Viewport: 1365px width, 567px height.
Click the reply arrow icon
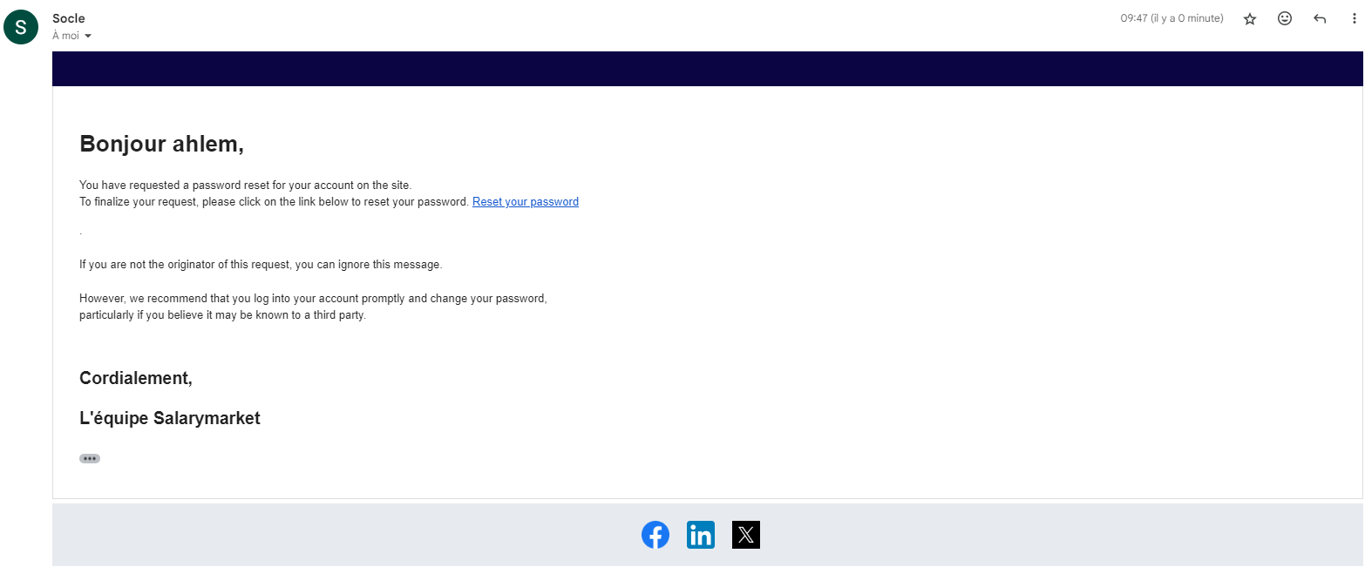1319,19
